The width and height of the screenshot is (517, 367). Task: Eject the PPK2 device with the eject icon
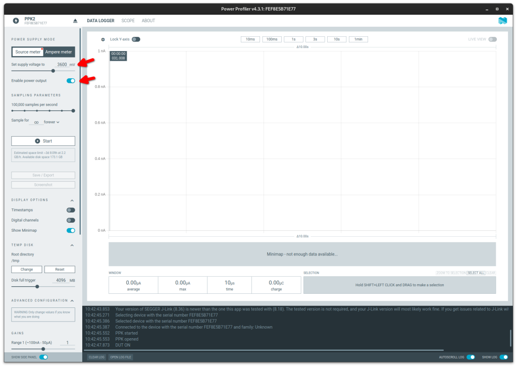point(75,21)
